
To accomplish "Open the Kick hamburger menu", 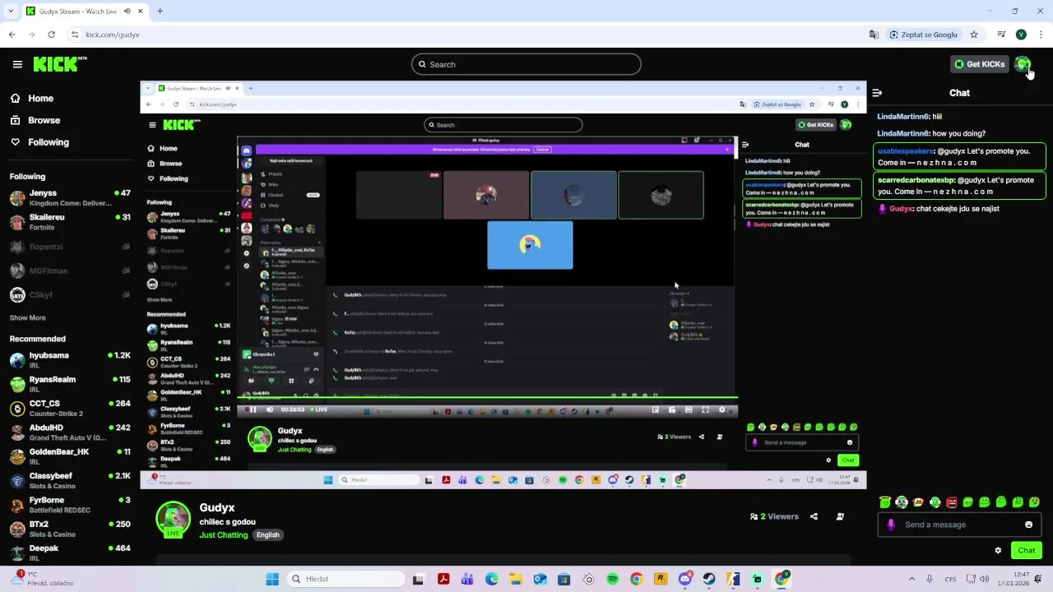I will pos(17,64).
